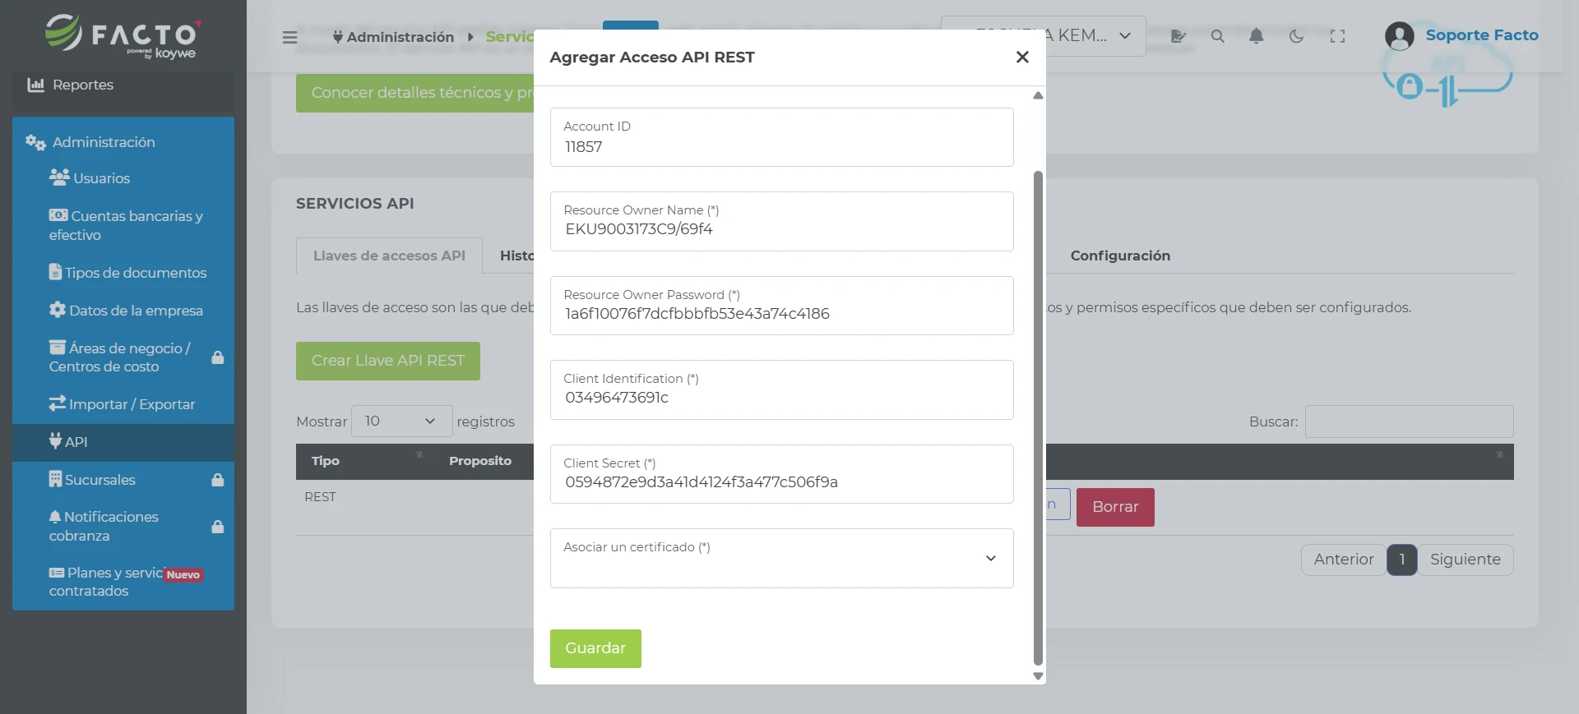
Task: Select the API sidebar item
Action: pos(123,442)
